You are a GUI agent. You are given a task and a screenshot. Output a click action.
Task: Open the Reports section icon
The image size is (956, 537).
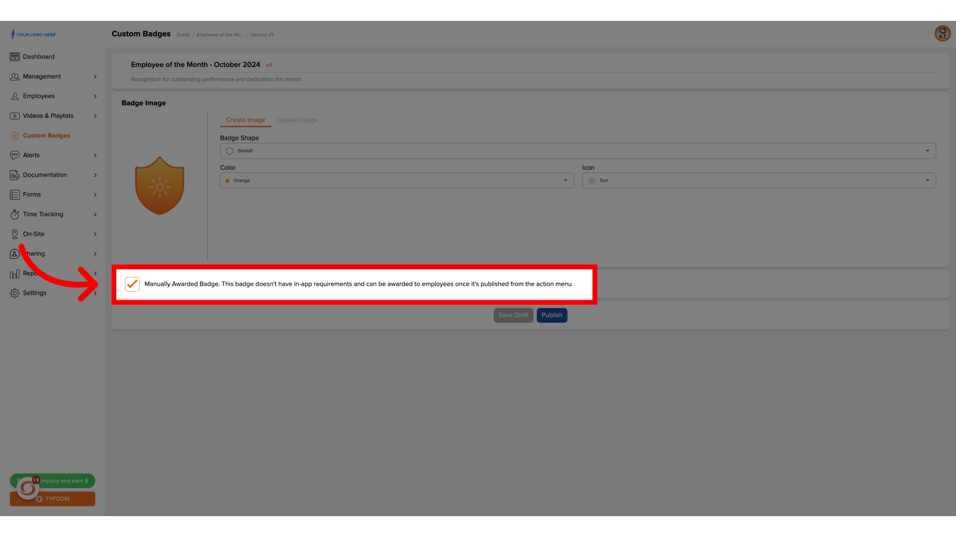tap(14, 273)
